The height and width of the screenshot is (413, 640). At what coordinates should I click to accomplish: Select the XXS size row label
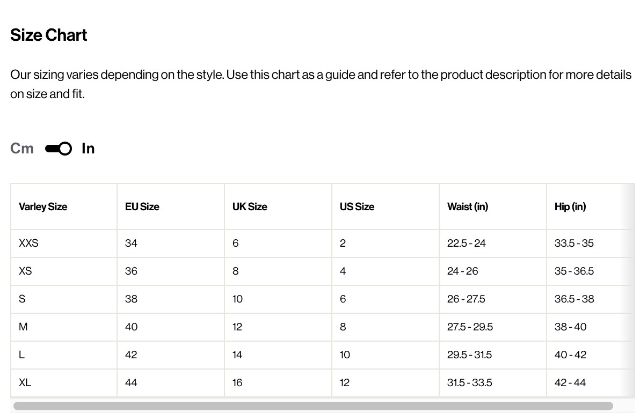[28, 244]
